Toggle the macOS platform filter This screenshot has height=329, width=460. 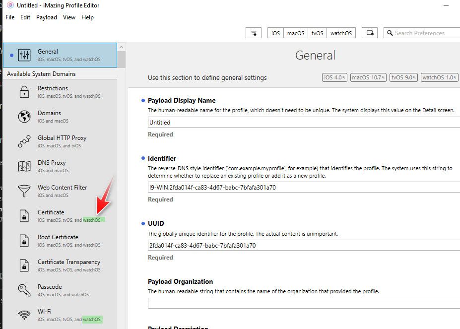point(295,33)
